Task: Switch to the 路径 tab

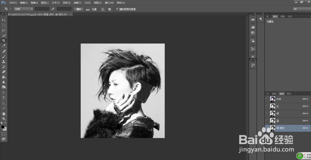Action: coord(289,94)
